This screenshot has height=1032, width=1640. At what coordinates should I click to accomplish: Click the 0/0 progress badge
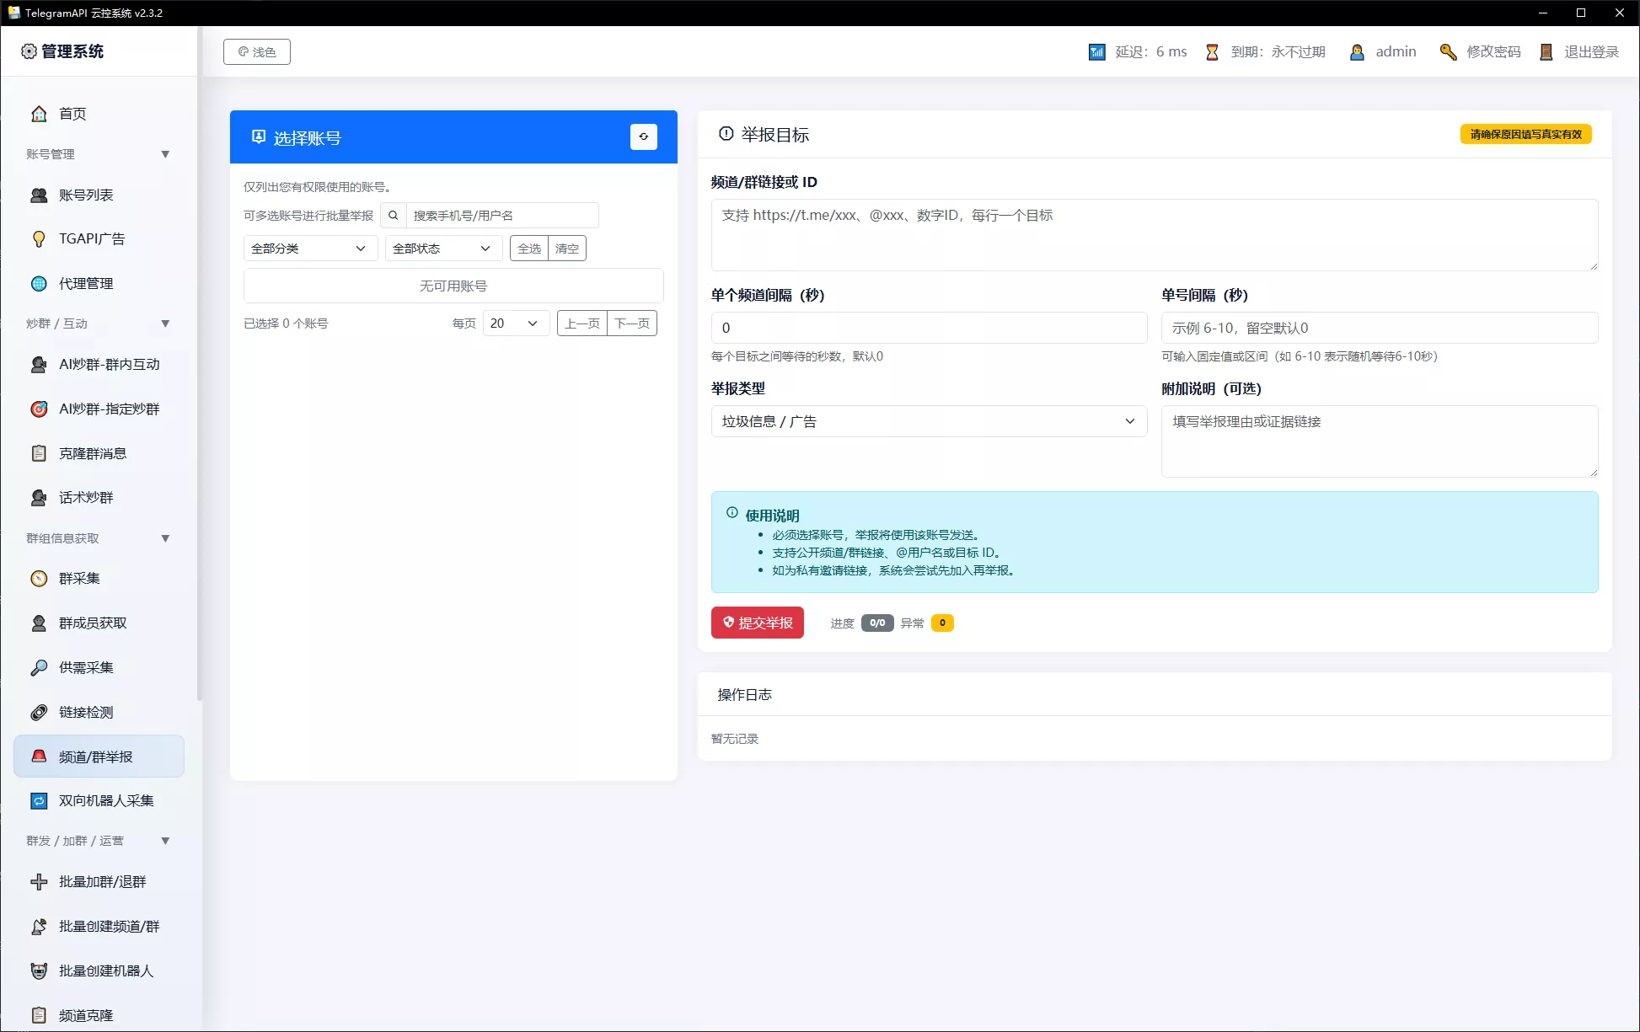[x=877, y=623]
